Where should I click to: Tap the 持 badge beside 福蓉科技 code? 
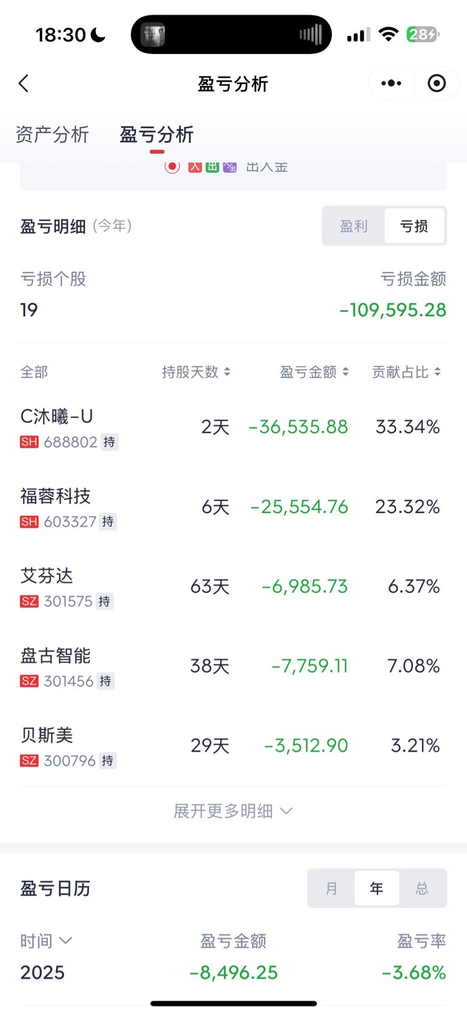point(108,522)
